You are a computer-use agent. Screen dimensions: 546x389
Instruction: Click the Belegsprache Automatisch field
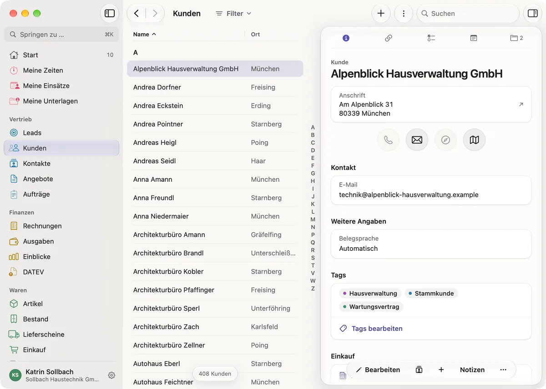tap(431, 244)
